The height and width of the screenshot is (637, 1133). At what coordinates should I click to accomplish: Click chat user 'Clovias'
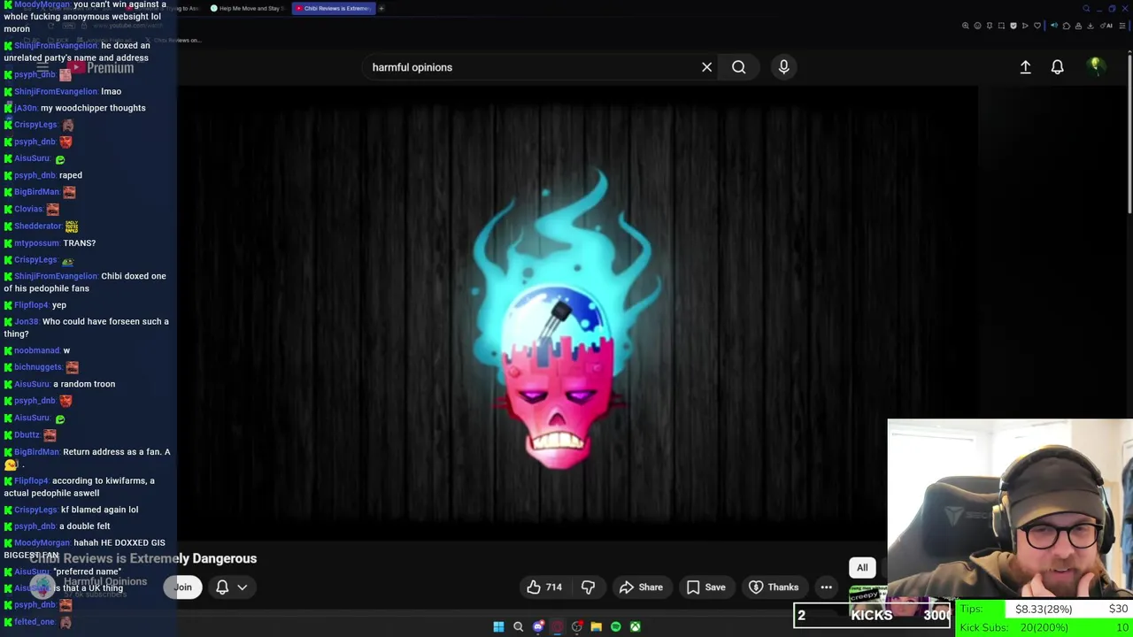(28, 209)
